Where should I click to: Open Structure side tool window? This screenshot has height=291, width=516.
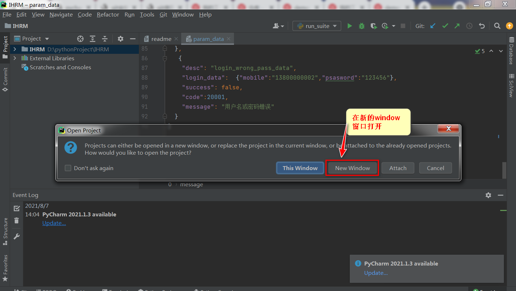coord(5,231)
